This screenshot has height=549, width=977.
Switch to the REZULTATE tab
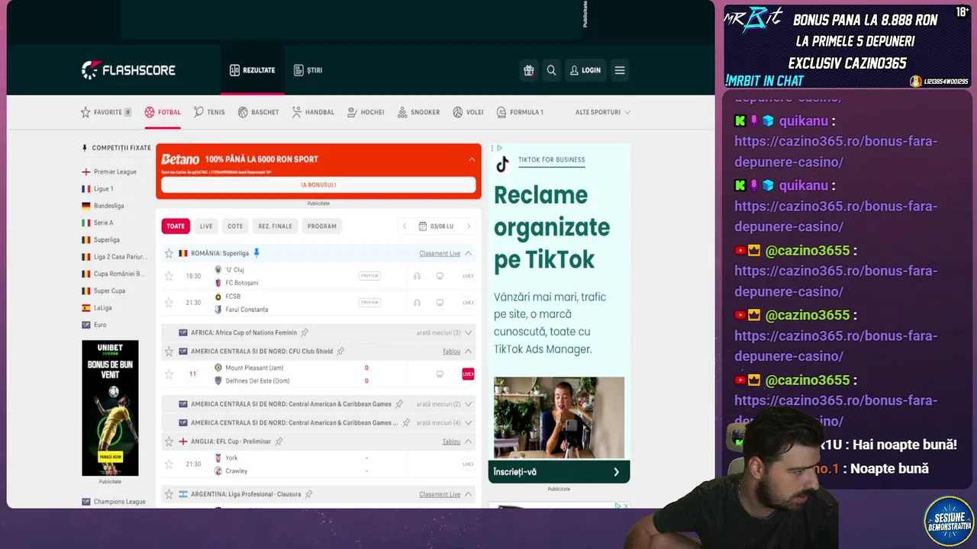pyautogui.click(x=252, y=70)
